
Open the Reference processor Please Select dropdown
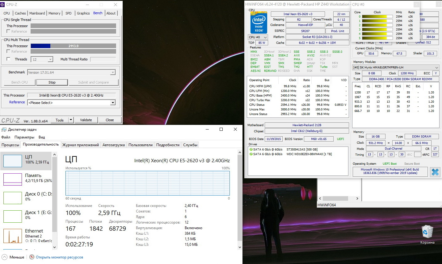coord(71,103)
